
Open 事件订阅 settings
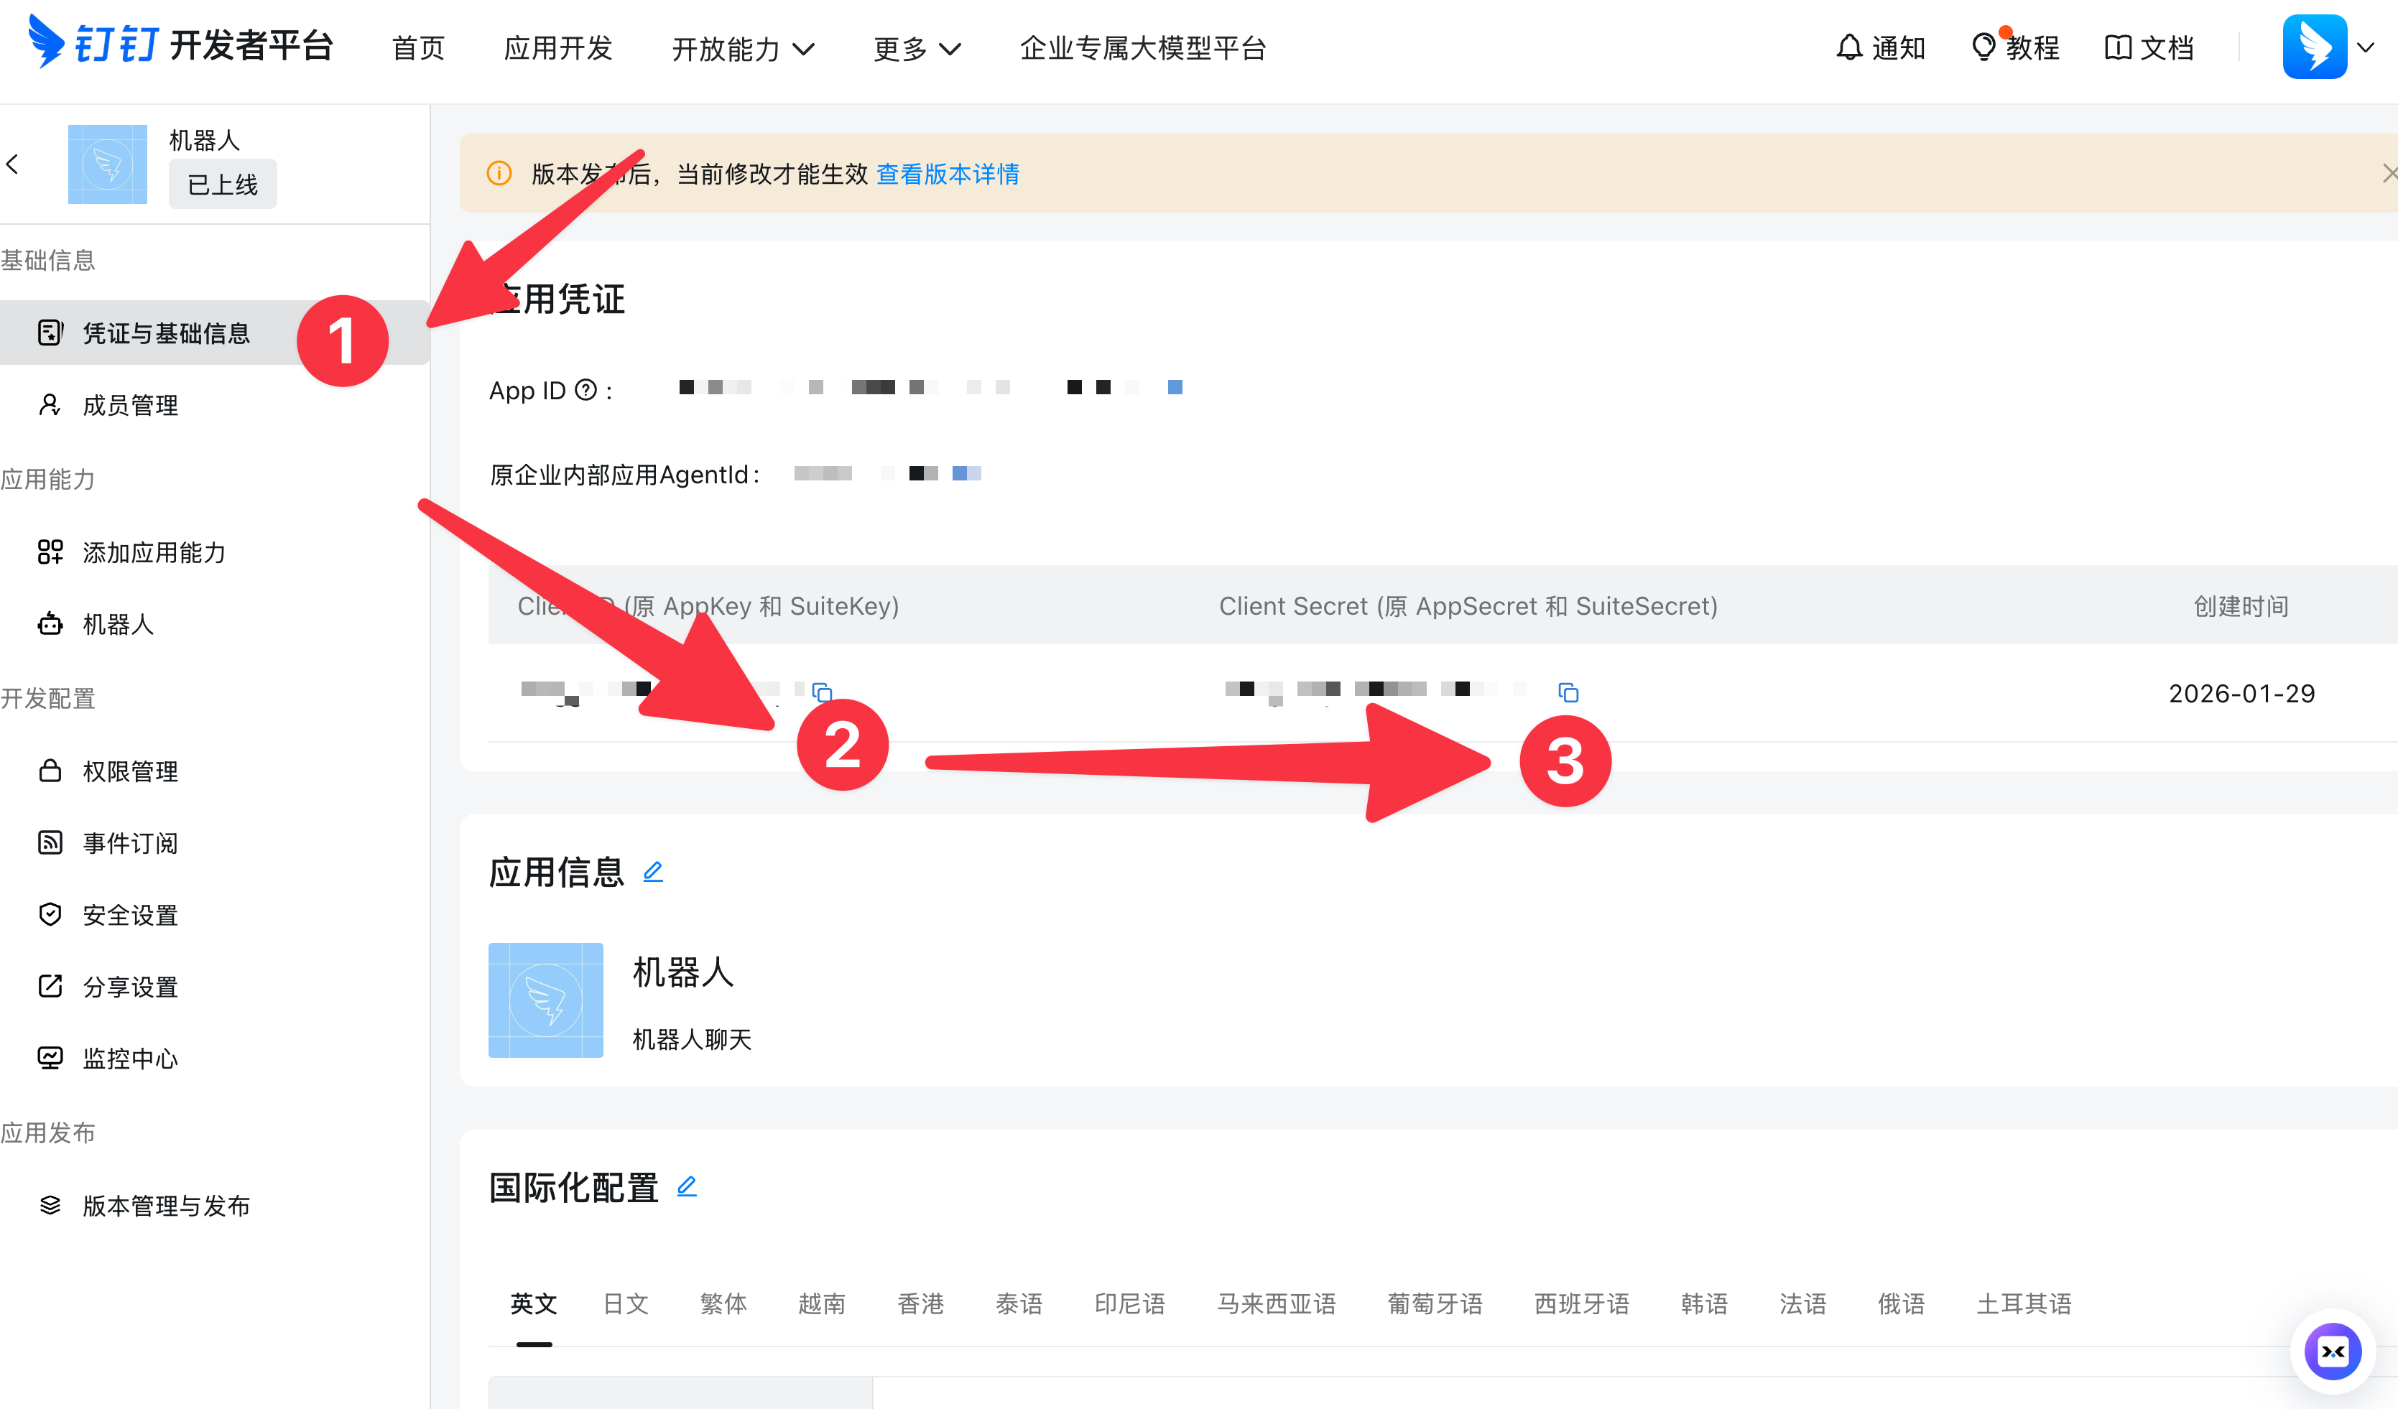[x=130, y=843]
